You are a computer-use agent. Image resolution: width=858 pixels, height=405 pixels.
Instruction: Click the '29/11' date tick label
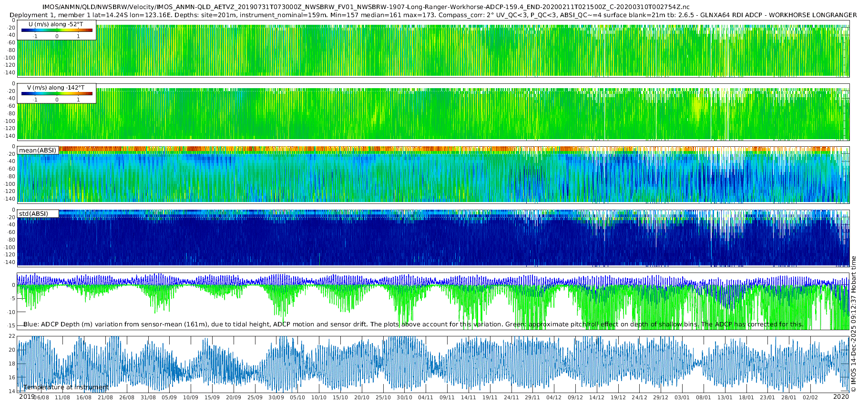532,397
